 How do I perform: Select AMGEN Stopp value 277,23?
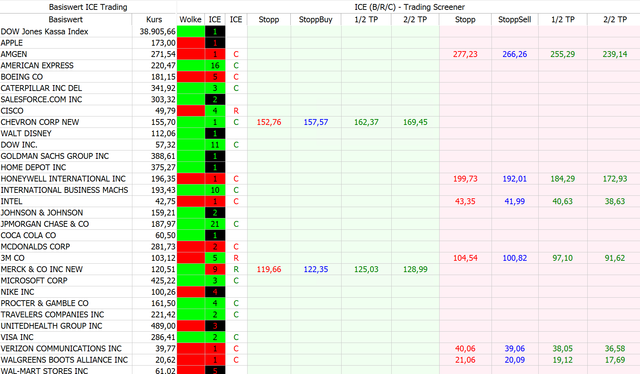tap(465, 54)
